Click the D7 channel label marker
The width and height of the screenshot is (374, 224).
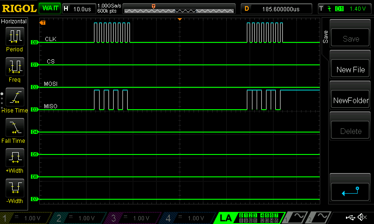[x=35, y=199]
